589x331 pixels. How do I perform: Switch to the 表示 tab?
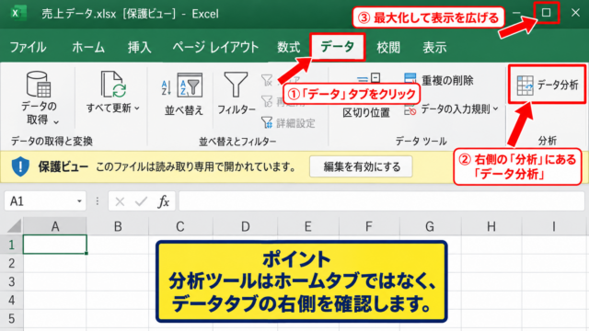pyautogui.click(x=434, y=48)
